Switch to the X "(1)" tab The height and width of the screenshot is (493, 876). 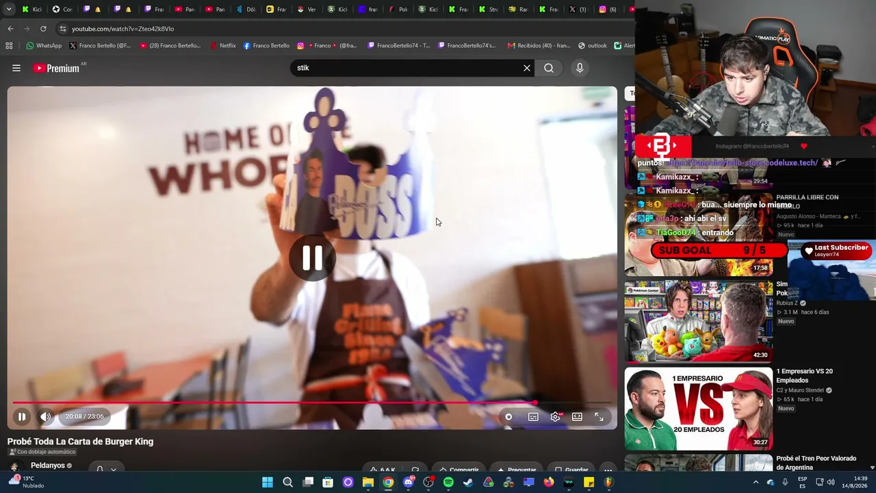point(579,10)
